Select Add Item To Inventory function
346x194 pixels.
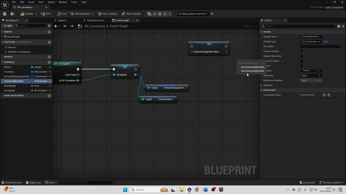(x=19, y=52)
